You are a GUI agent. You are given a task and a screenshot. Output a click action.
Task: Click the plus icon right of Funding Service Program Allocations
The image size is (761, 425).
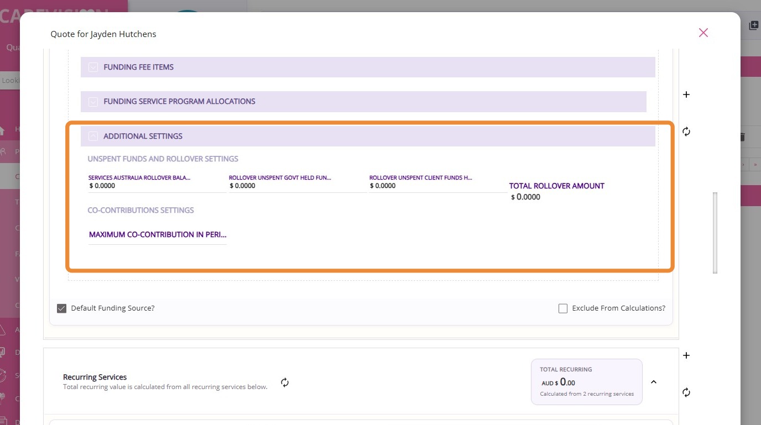686,95
